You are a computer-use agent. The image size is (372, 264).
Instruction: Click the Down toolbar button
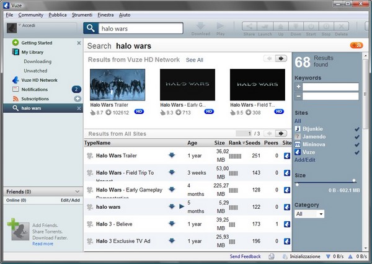(x=296, y=26)
